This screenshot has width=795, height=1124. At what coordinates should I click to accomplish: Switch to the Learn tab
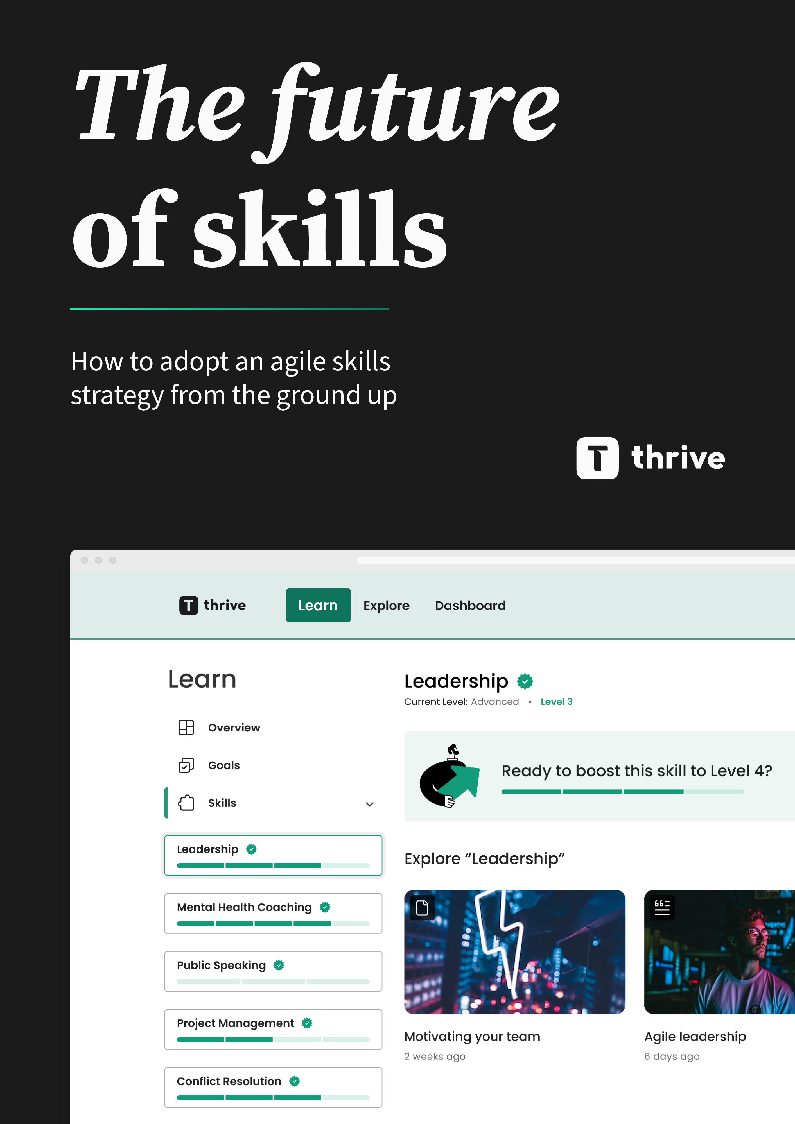[318, 605]
